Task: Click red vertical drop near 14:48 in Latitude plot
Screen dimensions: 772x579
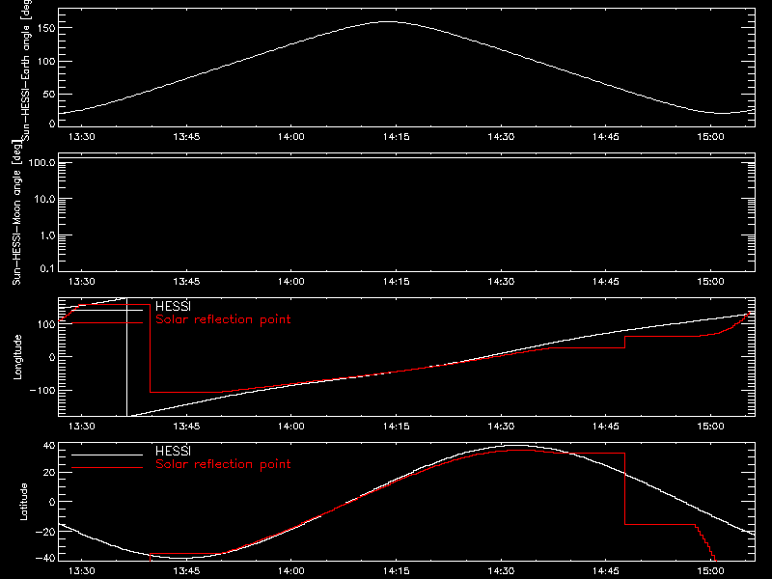Action: [624, 488]
